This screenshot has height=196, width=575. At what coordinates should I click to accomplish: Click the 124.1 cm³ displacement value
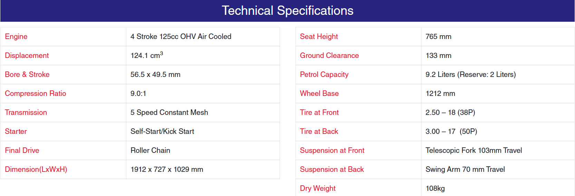(x=147, y=55)
